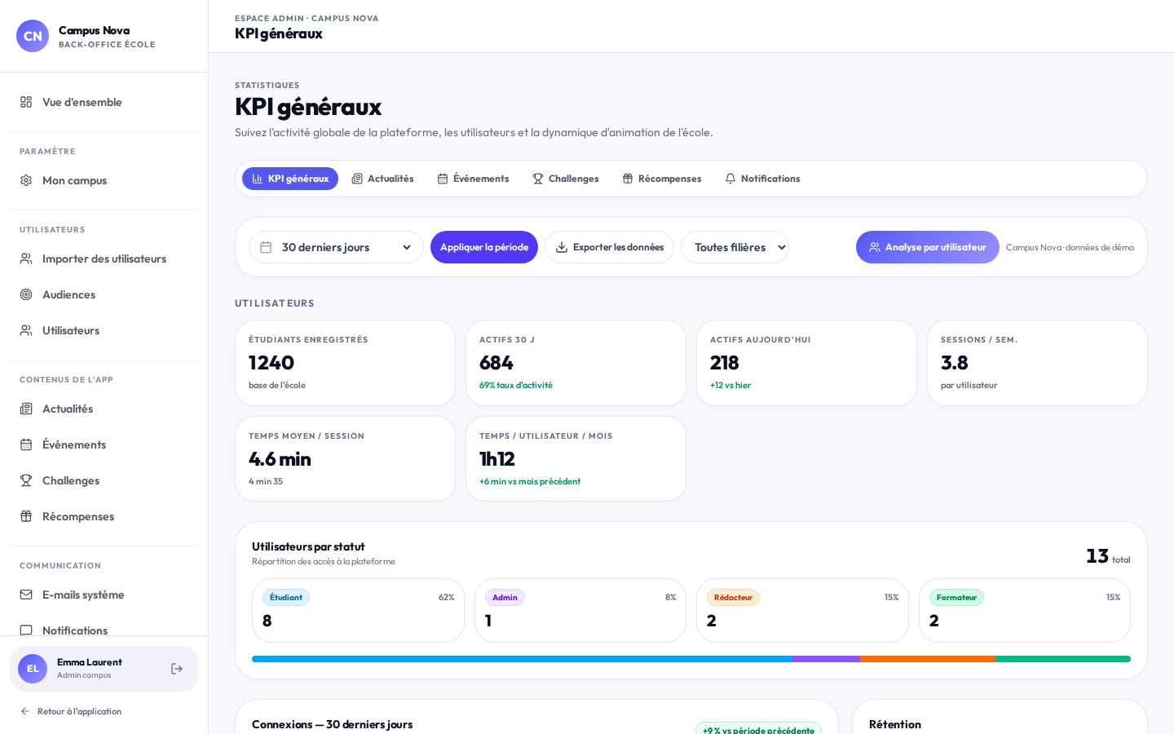Screen dimensions: 1174x734
Task: Click the newspaper icon in Actualités tab
Action: point(357,179)
